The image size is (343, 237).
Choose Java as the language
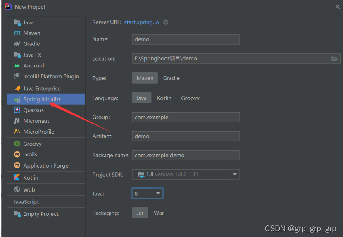pyautogui.click(x=141, y=98)
